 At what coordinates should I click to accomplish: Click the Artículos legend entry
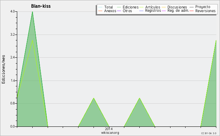[150, 7]
